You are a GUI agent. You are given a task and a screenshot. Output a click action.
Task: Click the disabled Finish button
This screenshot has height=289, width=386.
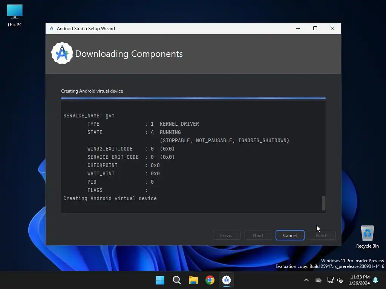(322, 235)
